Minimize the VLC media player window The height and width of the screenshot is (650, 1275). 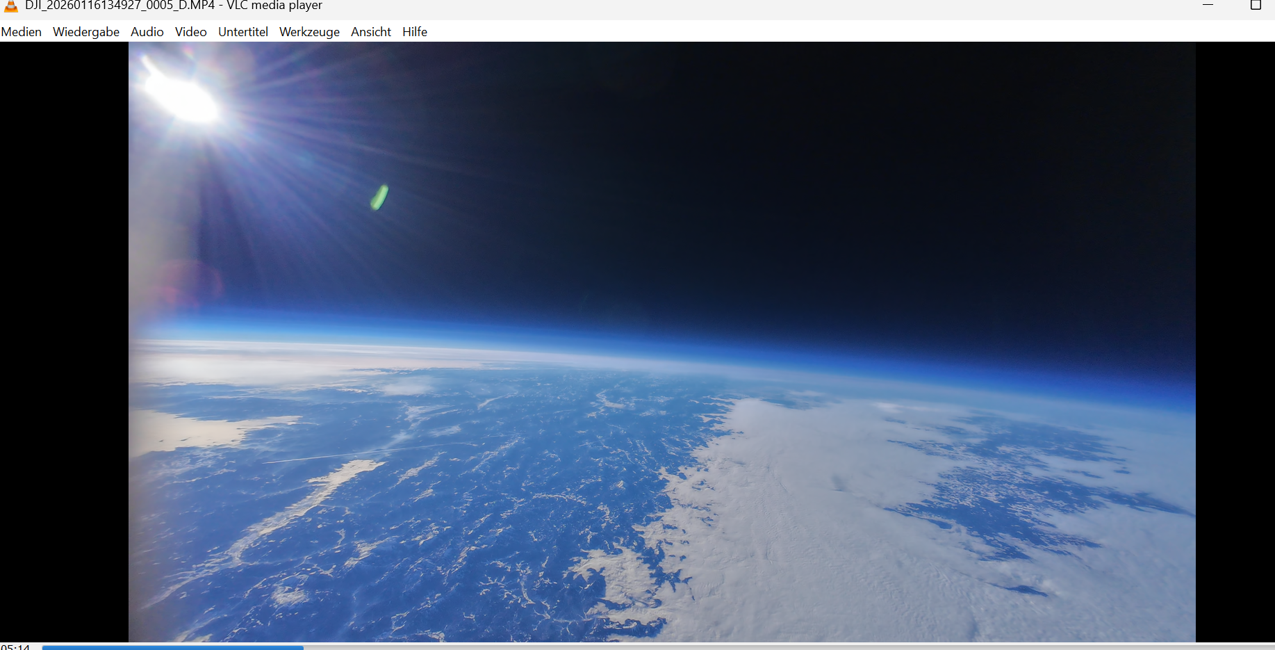pos(1208,6)
